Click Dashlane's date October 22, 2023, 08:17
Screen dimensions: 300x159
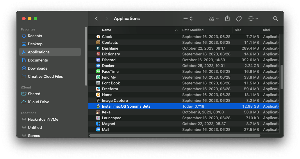point(203,48)
